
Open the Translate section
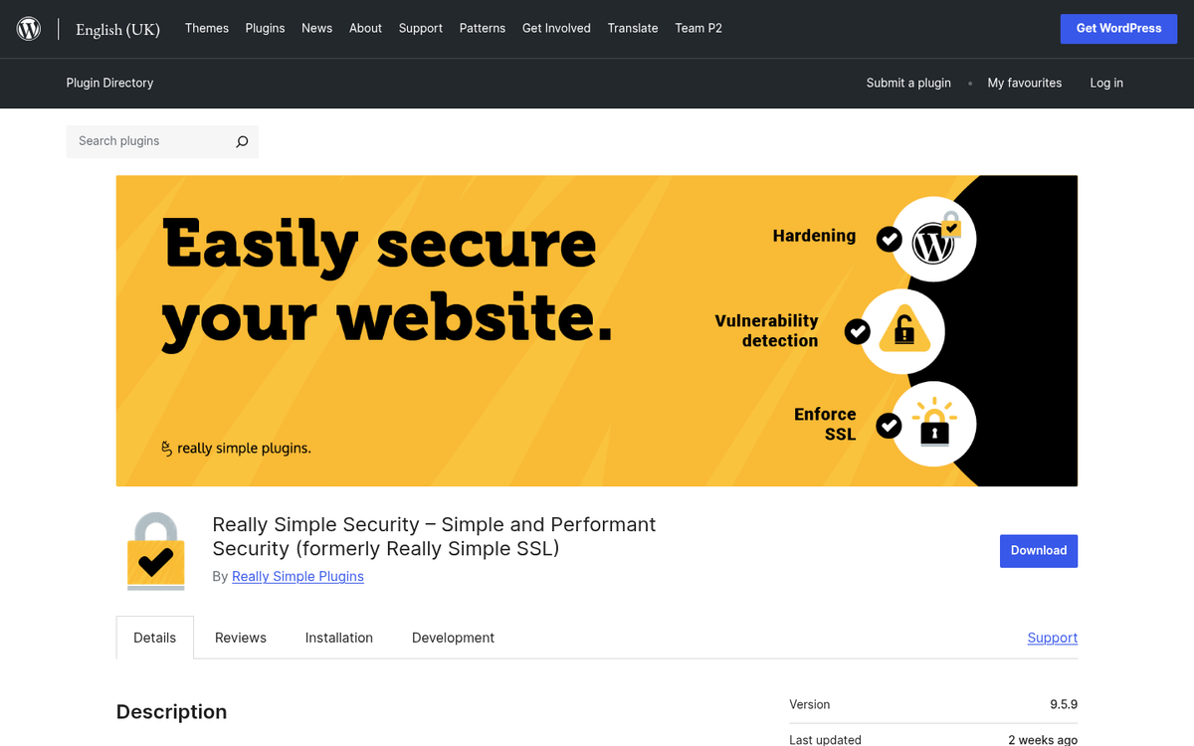point(633,28)
